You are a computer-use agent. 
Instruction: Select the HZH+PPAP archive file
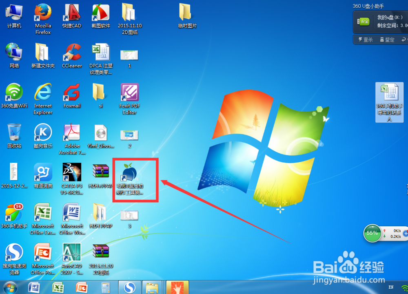pyautogui.click(x=101, y=175)
